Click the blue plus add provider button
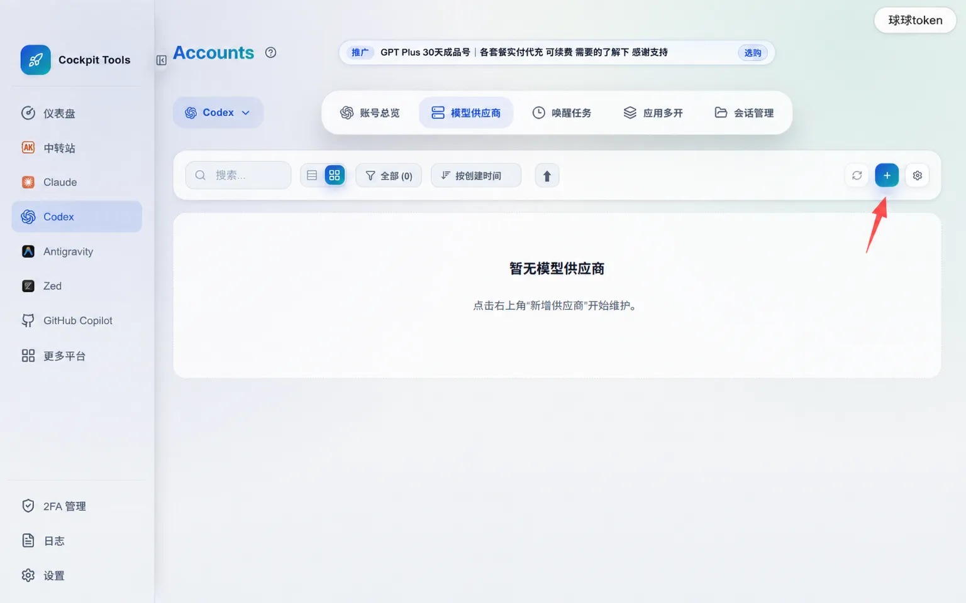 pyautogui.click(x=887, y=175)
